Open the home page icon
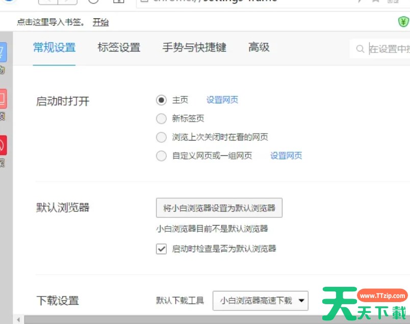410x324 pixels. click(x=118, y=2)
